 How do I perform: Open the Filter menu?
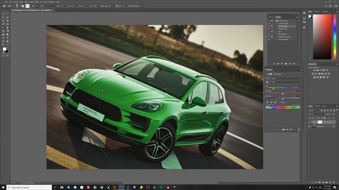(x=37, y=2)
